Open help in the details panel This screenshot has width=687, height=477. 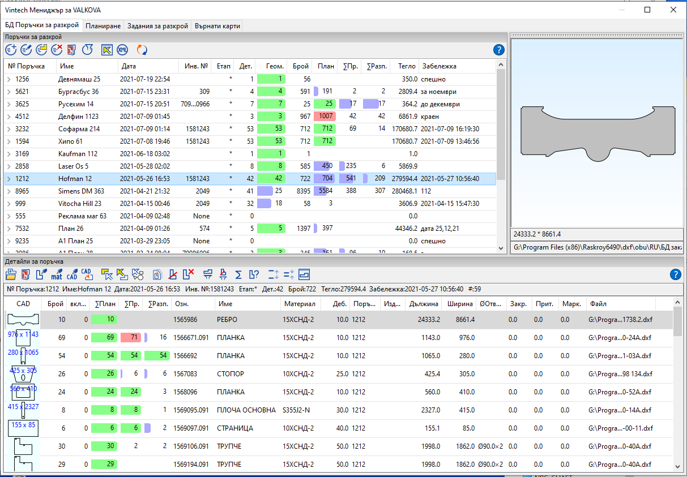(675, 275)
